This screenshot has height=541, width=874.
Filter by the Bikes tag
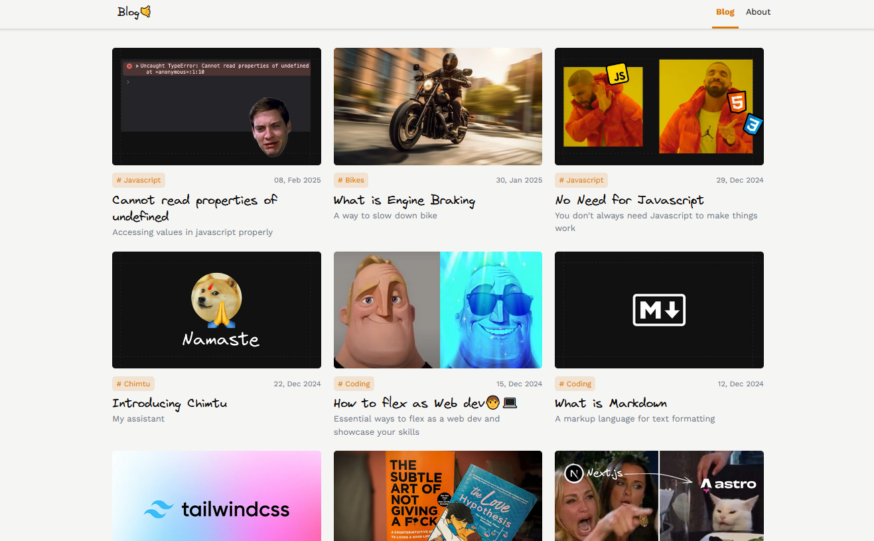point(351,180)
